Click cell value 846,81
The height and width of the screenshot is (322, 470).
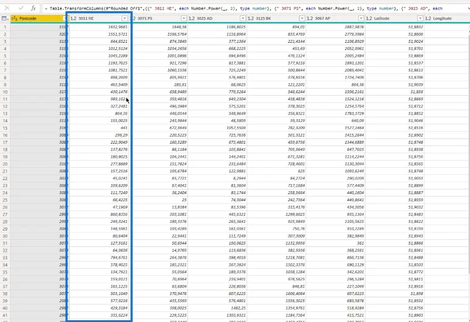pos(298,286)
